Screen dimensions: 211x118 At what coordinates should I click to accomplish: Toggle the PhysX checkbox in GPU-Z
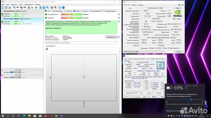tap(163, 48)
